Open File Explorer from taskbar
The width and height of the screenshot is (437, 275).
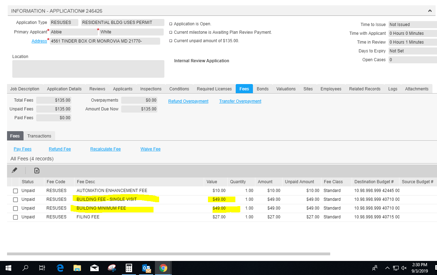point(77,268)
